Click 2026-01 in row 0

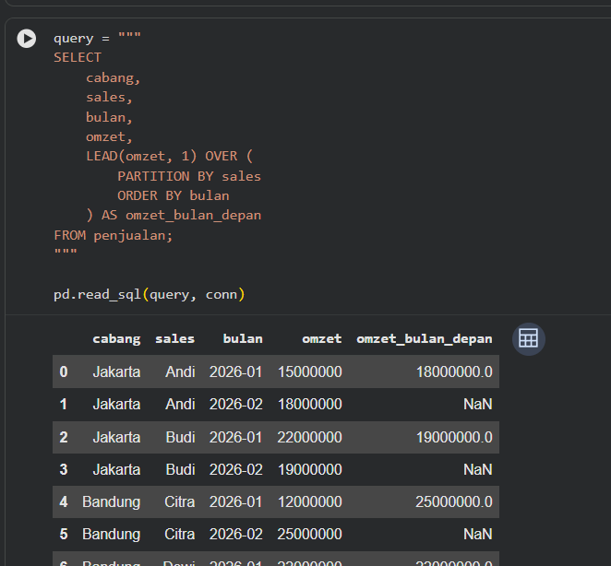coord(235,371)
